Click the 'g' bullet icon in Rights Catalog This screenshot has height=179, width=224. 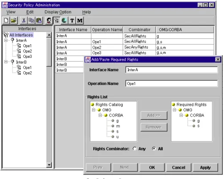coord(113,121)
